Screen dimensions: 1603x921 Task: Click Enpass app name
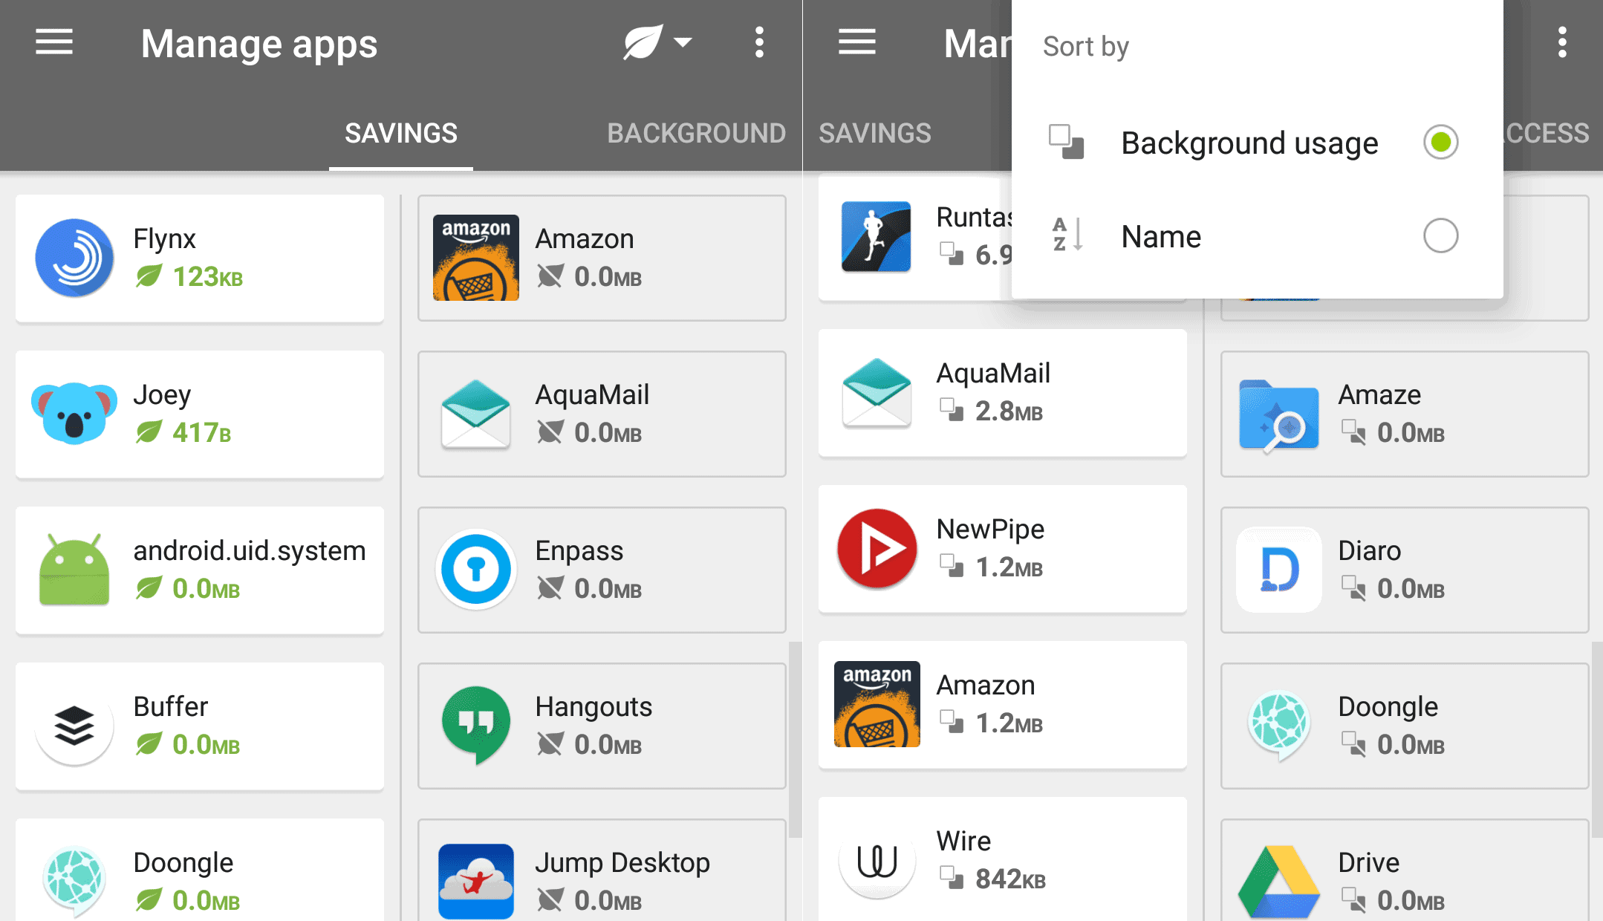(x=579, y=551)
